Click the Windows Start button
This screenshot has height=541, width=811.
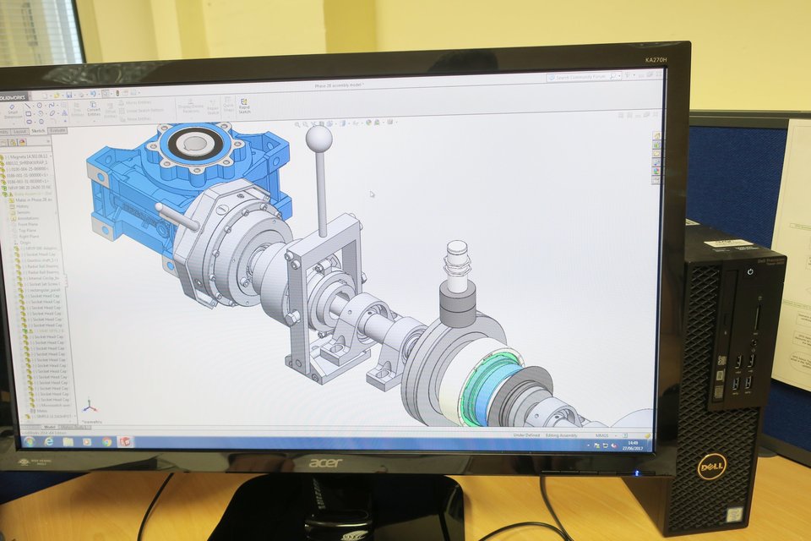pos(27,440)
